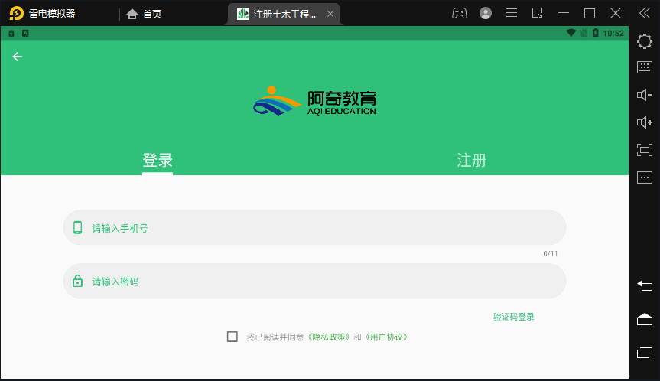
Task: Open the gamepad settings icon
Action: pyautogui.click(x=459, y=13)
